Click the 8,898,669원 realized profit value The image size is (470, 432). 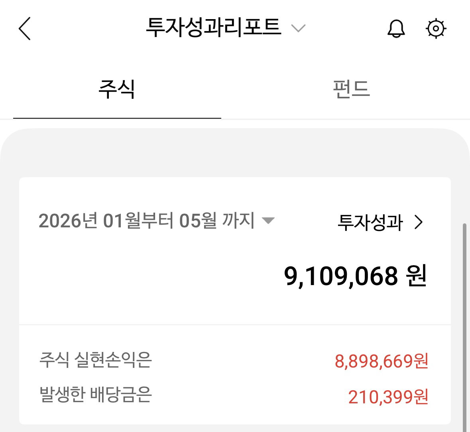381,361
